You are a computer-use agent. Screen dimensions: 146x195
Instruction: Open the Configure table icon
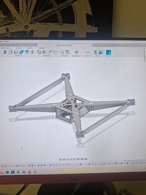pos(67,52)
